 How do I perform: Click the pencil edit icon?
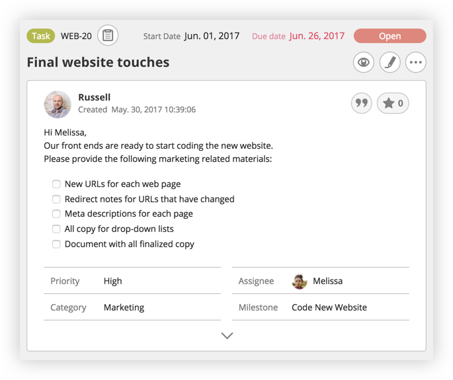(390, 63)
